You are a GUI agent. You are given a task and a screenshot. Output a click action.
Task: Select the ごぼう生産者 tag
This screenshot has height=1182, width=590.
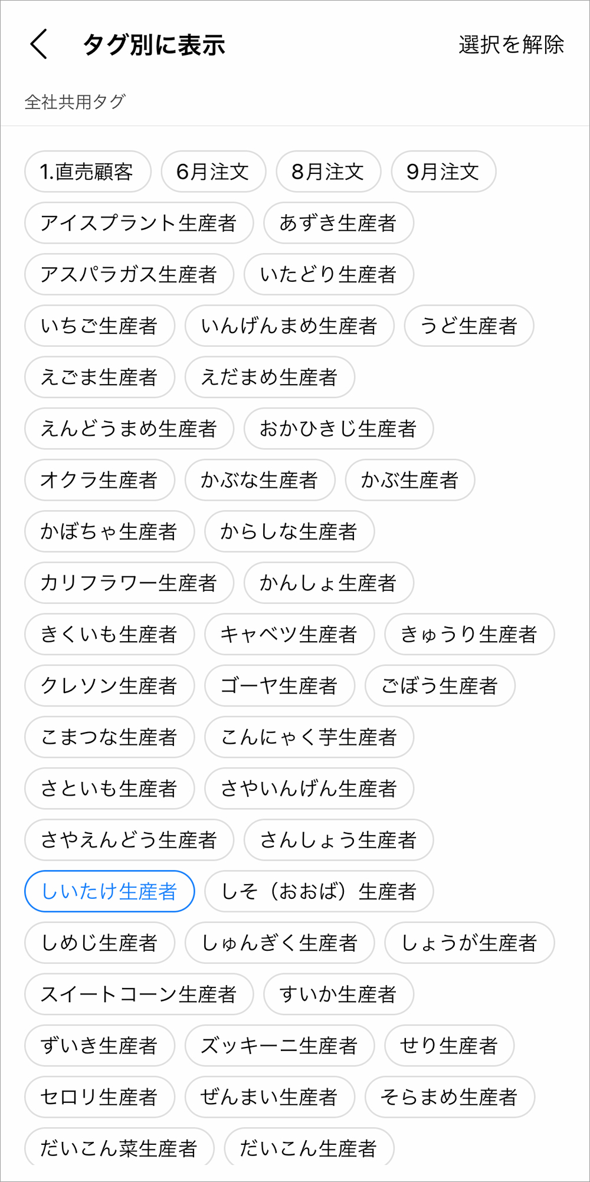pyautogui.click(x=440, y=685)
